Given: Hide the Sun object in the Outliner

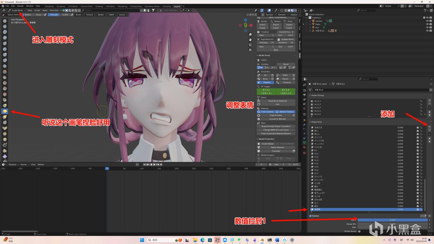Looking at the screenshot, I should [x=427, y=27].
